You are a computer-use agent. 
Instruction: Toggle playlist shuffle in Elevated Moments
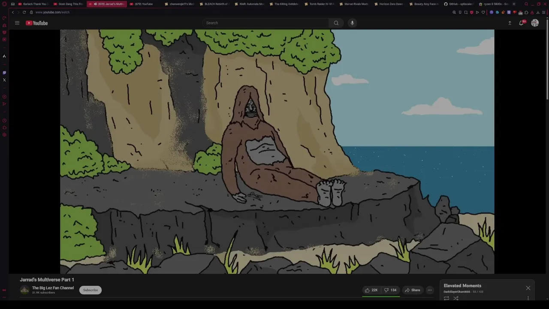(456, 298)
